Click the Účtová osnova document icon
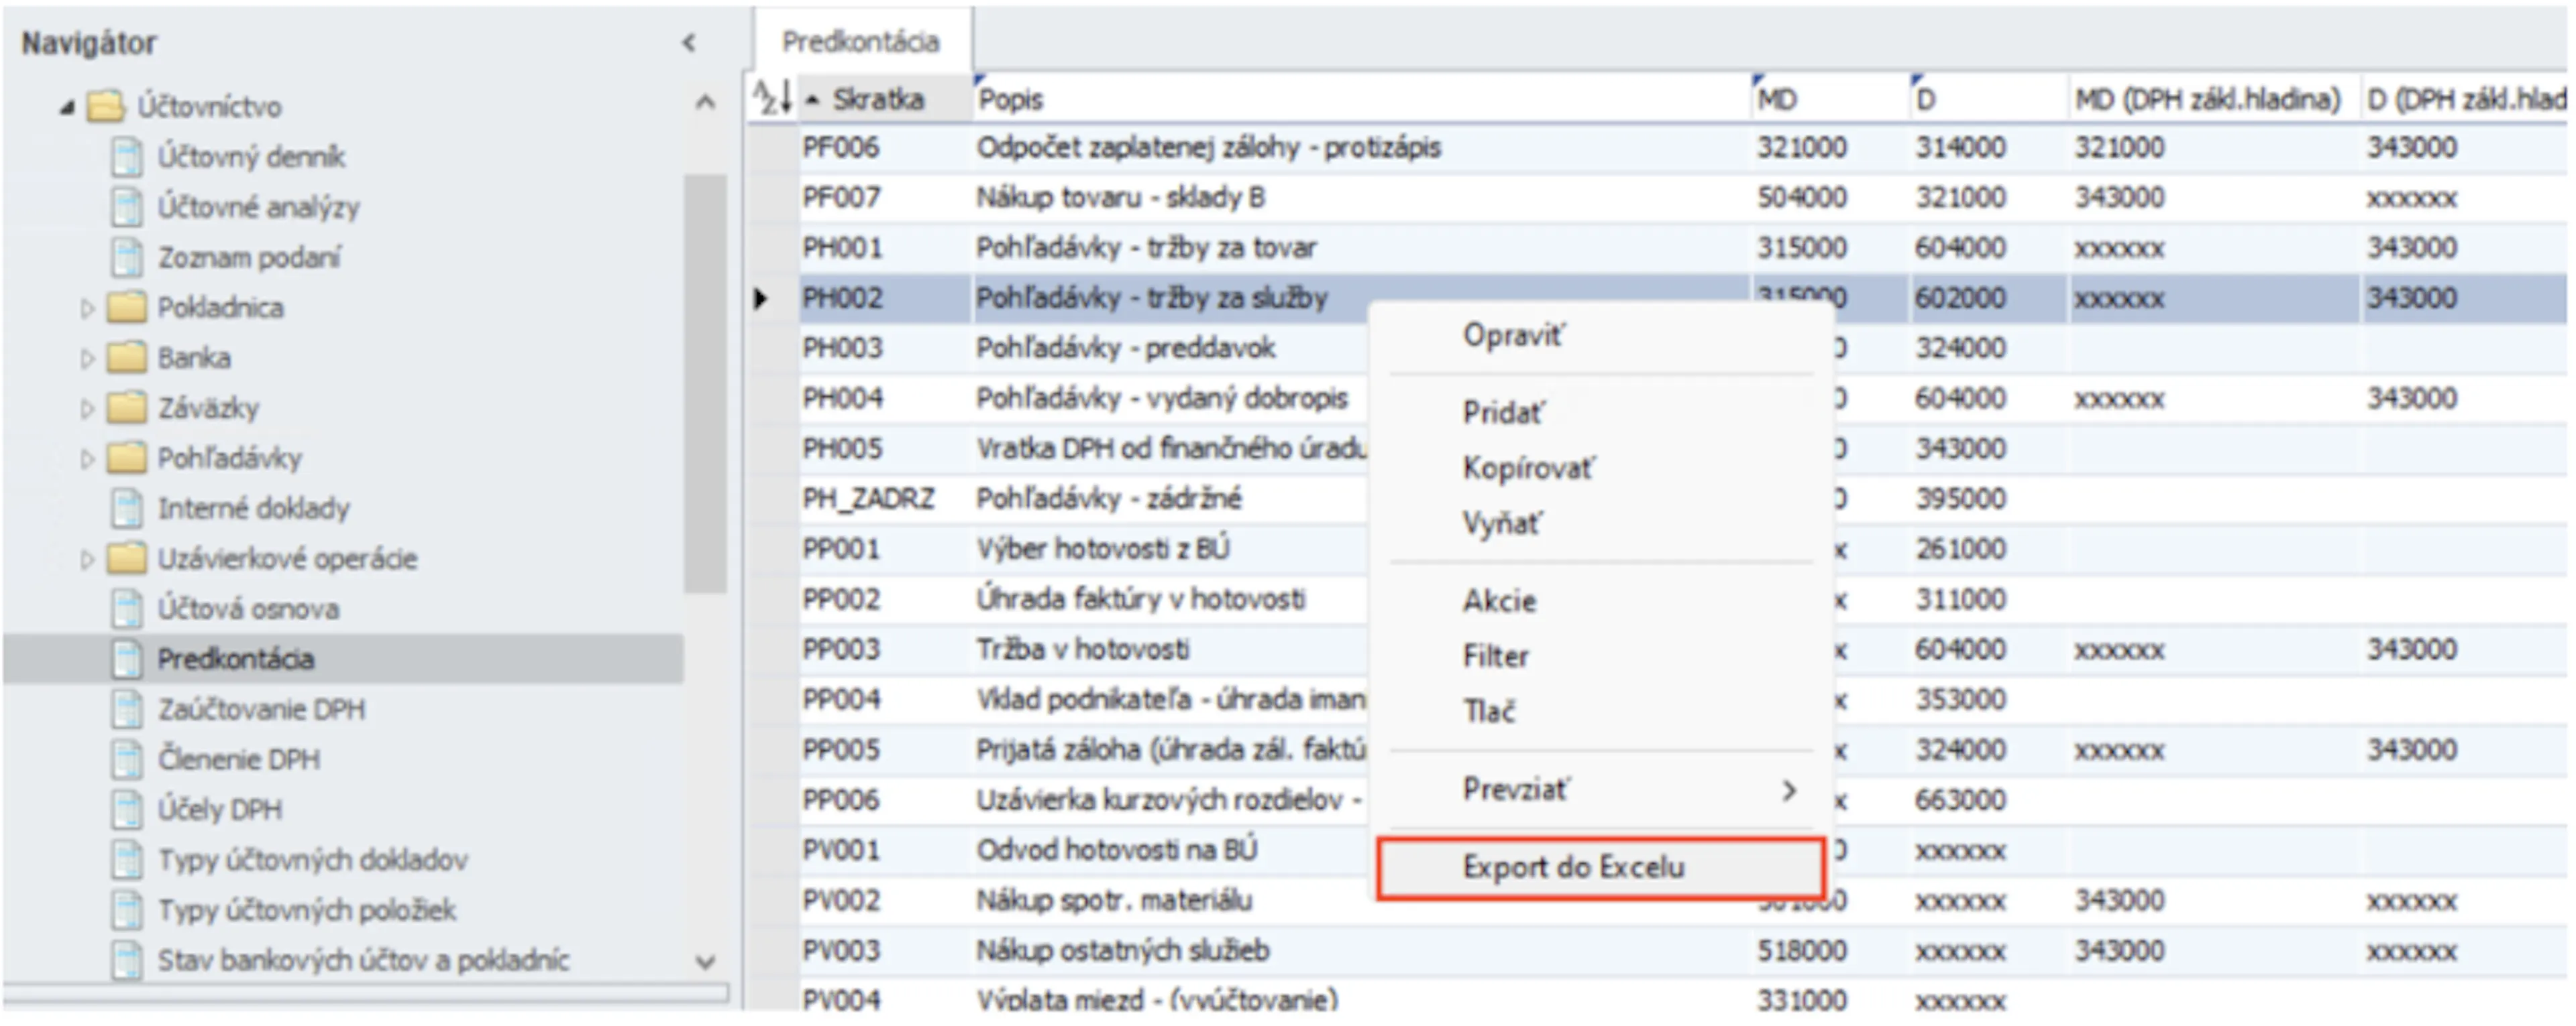The width and height of the screenshot is (2576, 1026). pyautogui.click(x=127, y=608)
